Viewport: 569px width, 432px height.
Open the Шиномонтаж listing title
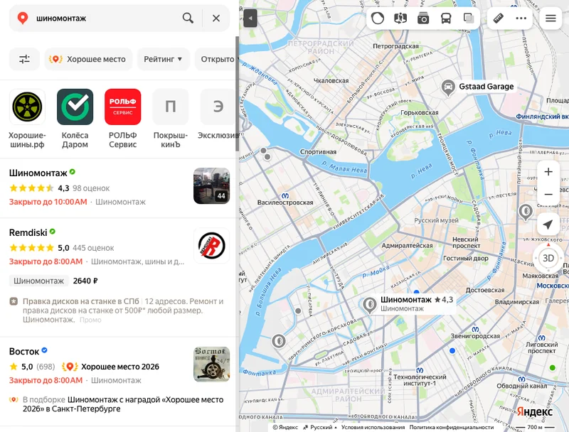click(38, 173)
